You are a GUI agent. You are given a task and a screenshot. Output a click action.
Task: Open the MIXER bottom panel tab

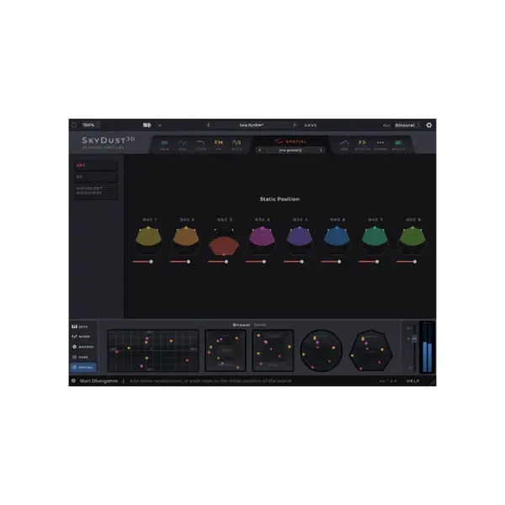pyautogui.click(x=81, y=337)
